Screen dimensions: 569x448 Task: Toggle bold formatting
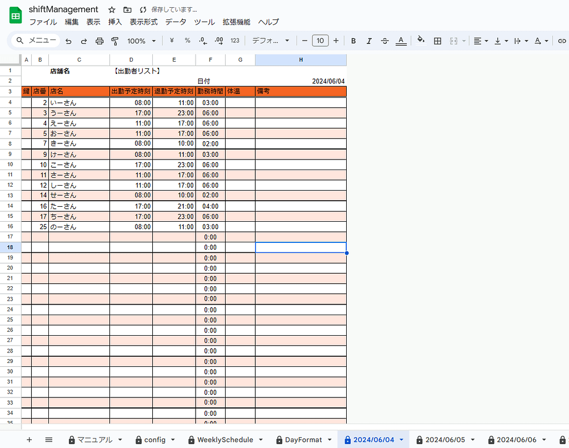coord(353,41)
